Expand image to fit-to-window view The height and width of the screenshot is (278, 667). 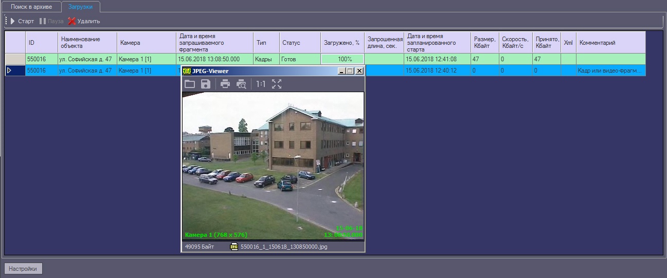click(x=277, y=84)
